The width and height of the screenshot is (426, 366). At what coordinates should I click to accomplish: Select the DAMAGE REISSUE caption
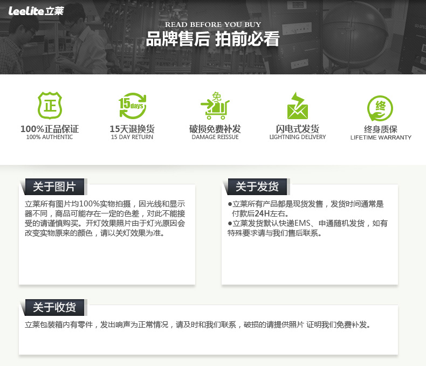[215, 137]
